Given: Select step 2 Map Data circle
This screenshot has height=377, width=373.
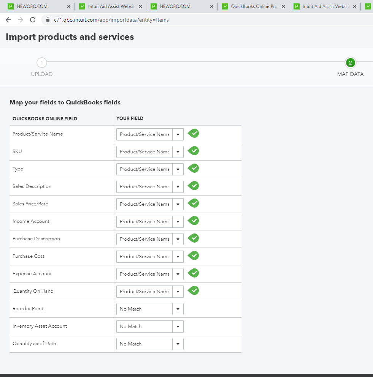Looking at the screenshot, I should pos(350,63).
